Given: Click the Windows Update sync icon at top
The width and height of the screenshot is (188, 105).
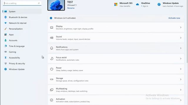Looking at the screenshot, I should 159,4.
